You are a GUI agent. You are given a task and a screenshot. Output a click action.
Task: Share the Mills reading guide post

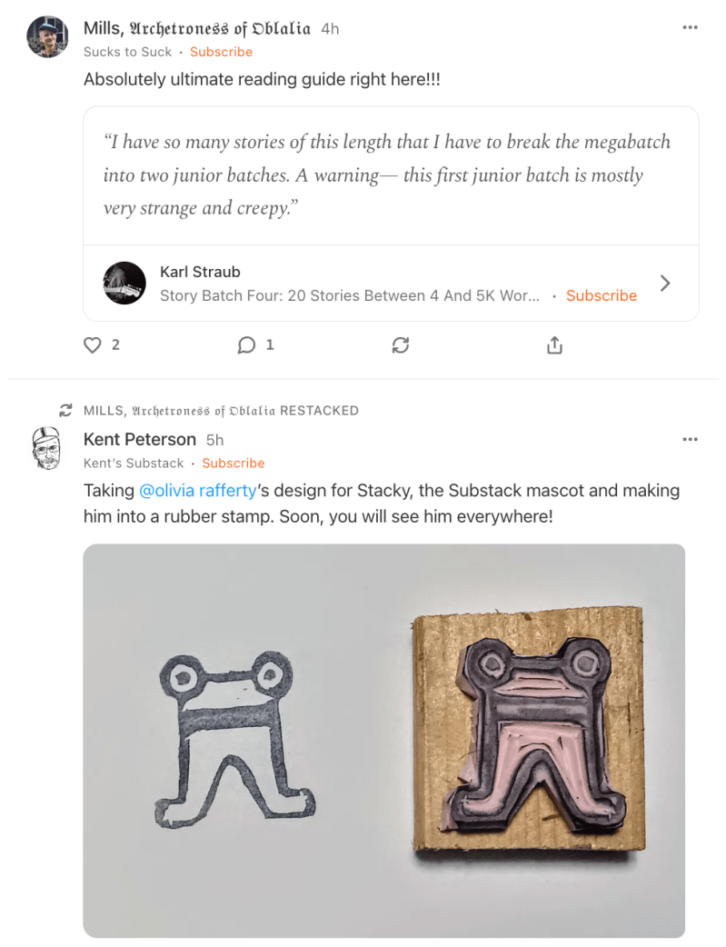click(554, 345)
